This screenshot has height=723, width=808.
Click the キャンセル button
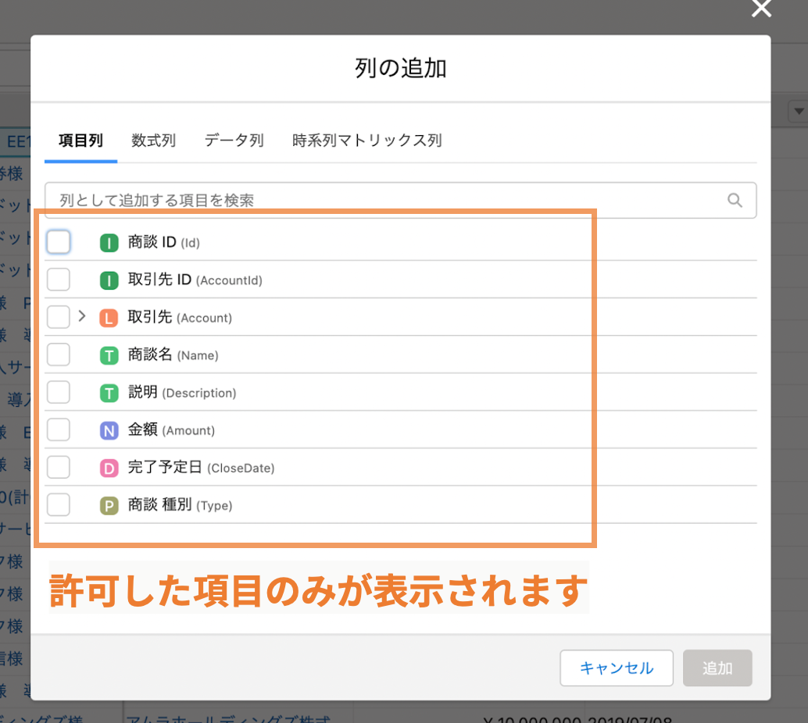(617, 668)
